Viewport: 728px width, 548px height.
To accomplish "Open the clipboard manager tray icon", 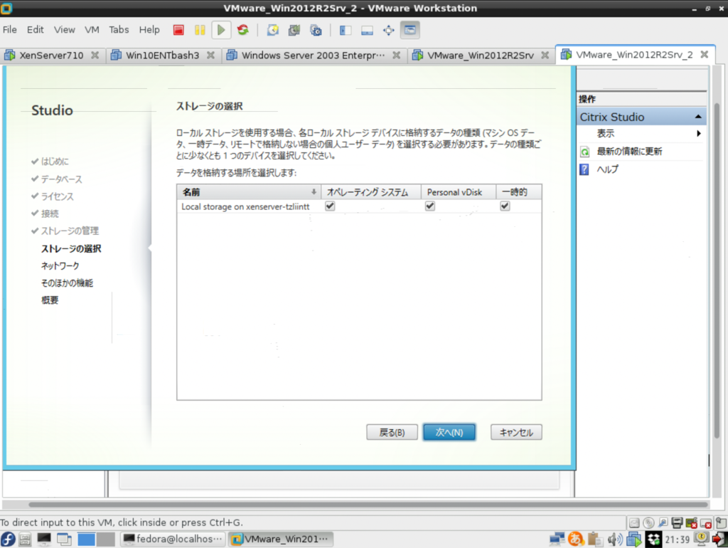I will point(595,539).
